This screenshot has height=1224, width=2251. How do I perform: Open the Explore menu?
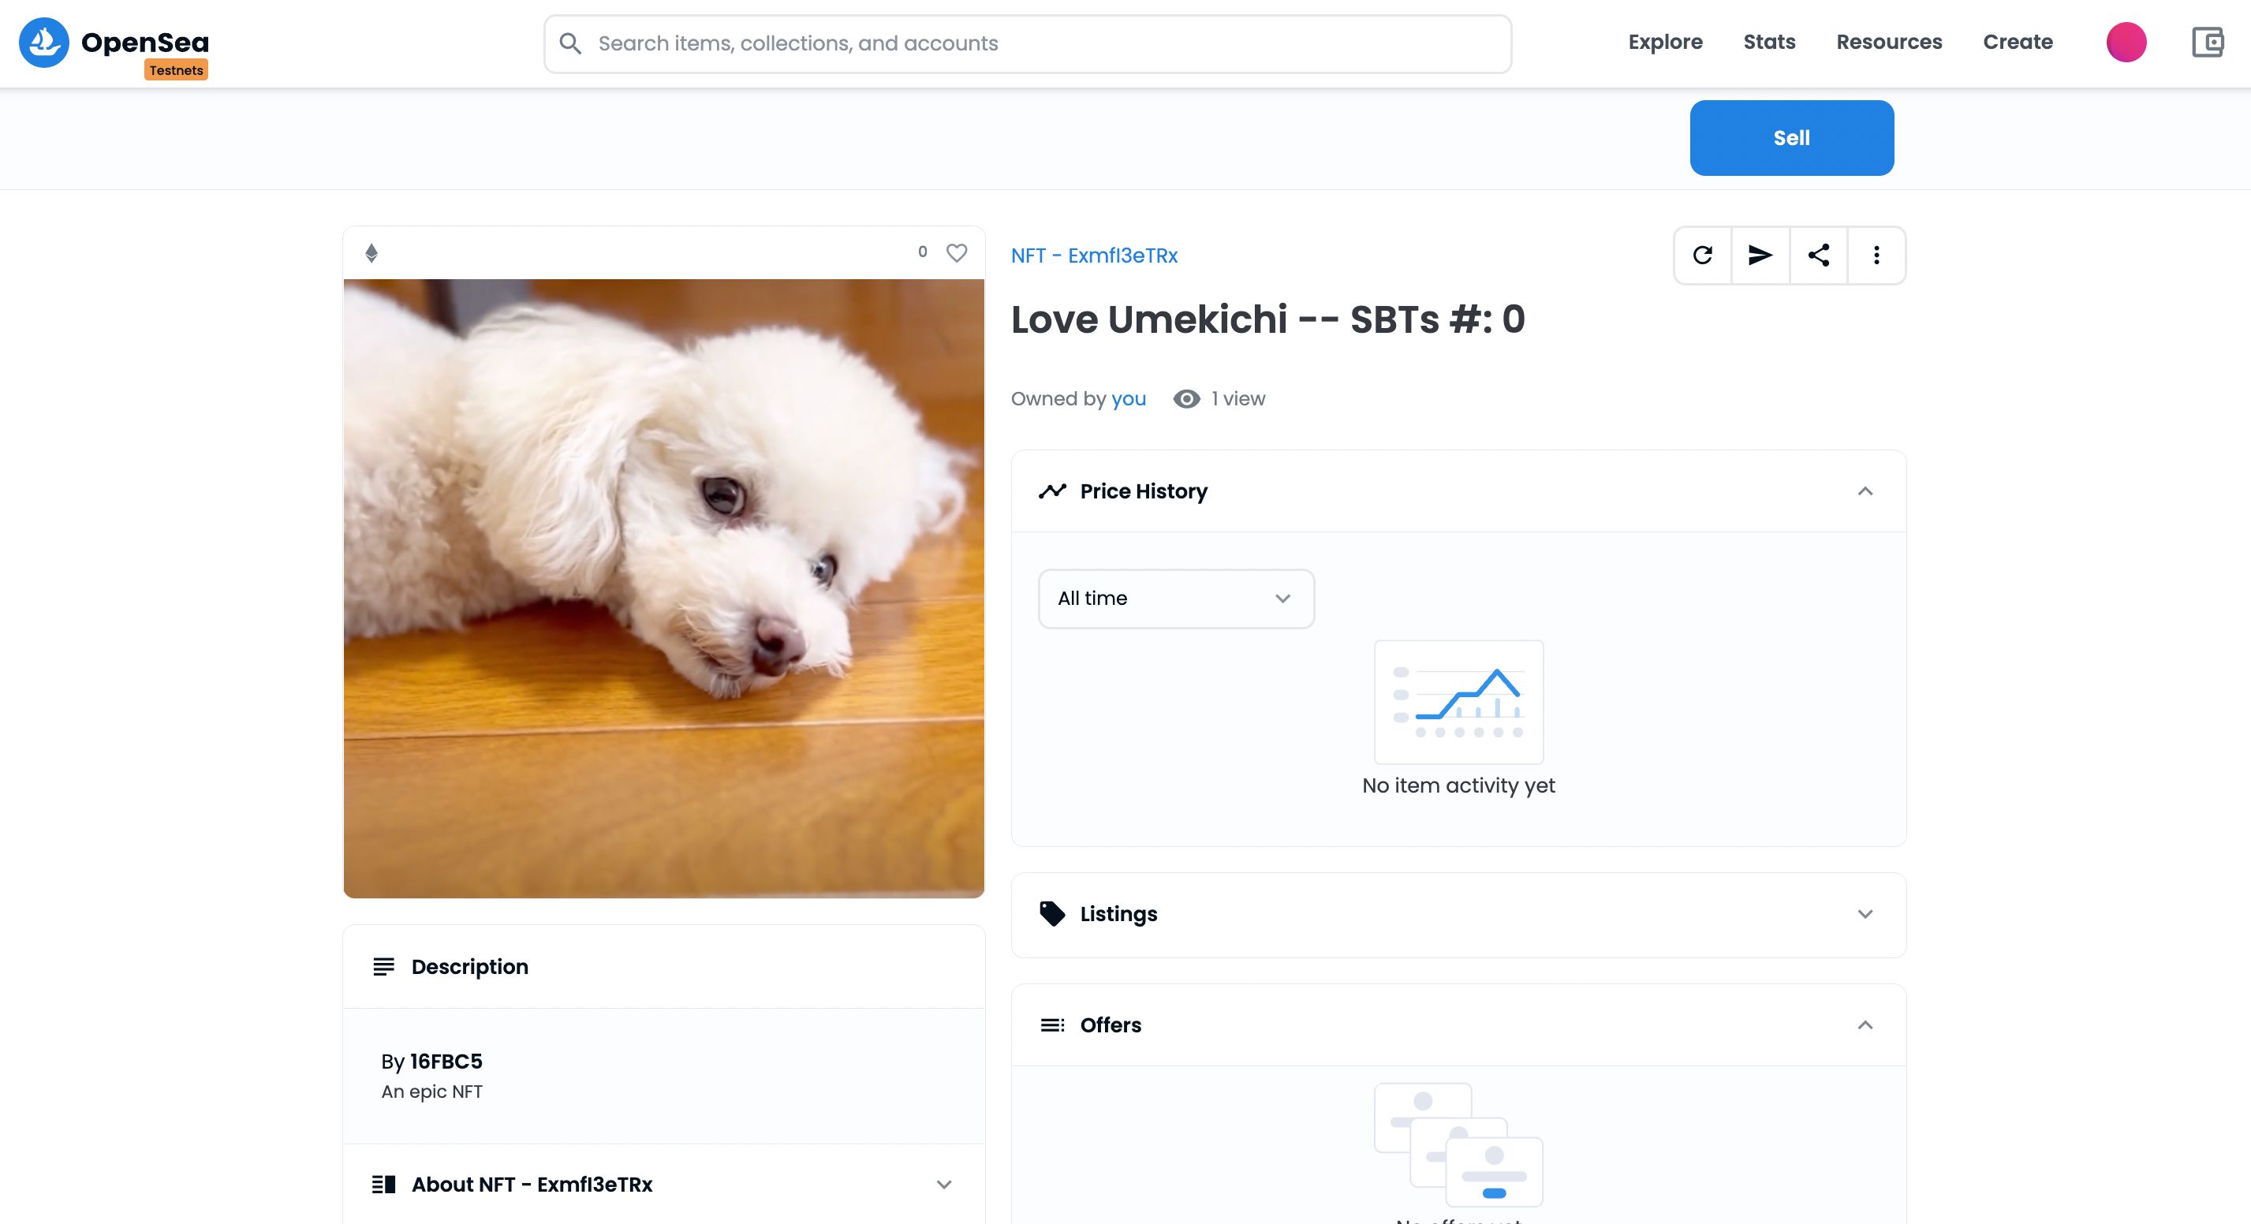(x=1666, y=42)
